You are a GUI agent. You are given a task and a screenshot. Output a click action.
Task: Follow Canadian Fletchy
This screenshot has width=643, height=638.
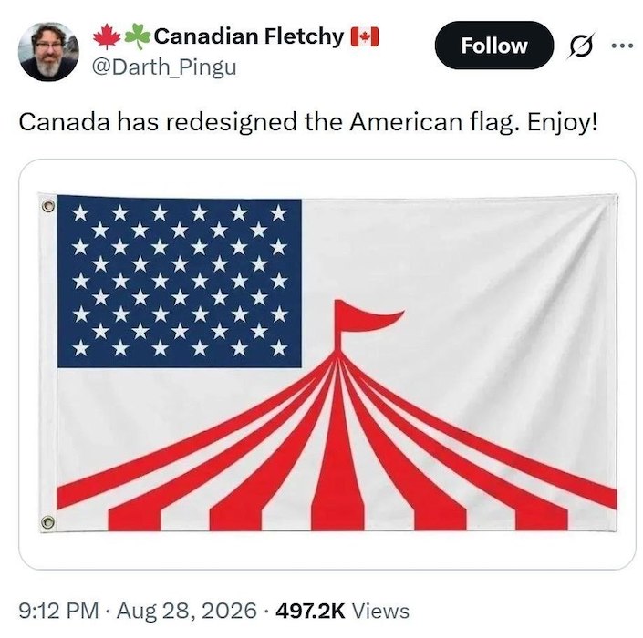[494, 45]
